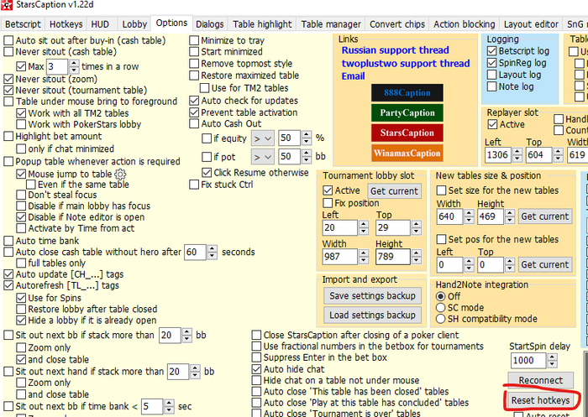Click the Replayer slot Left input field
This screenshot has width=588, height=417.
point(497,154)
